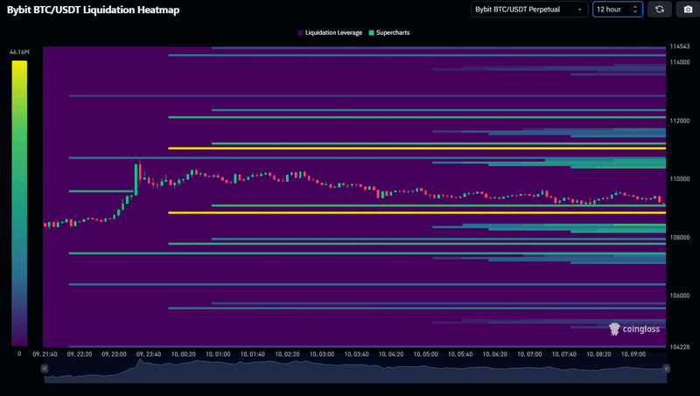Take a chart screenshot with camera icon
Viewport: 700px width, 396px height.
688,10
